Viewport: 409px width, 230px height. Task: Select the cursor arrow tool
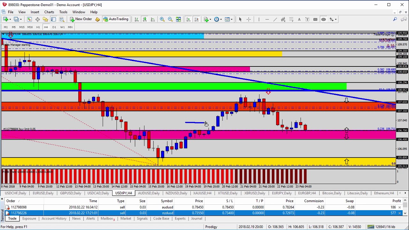pos(240,19)
